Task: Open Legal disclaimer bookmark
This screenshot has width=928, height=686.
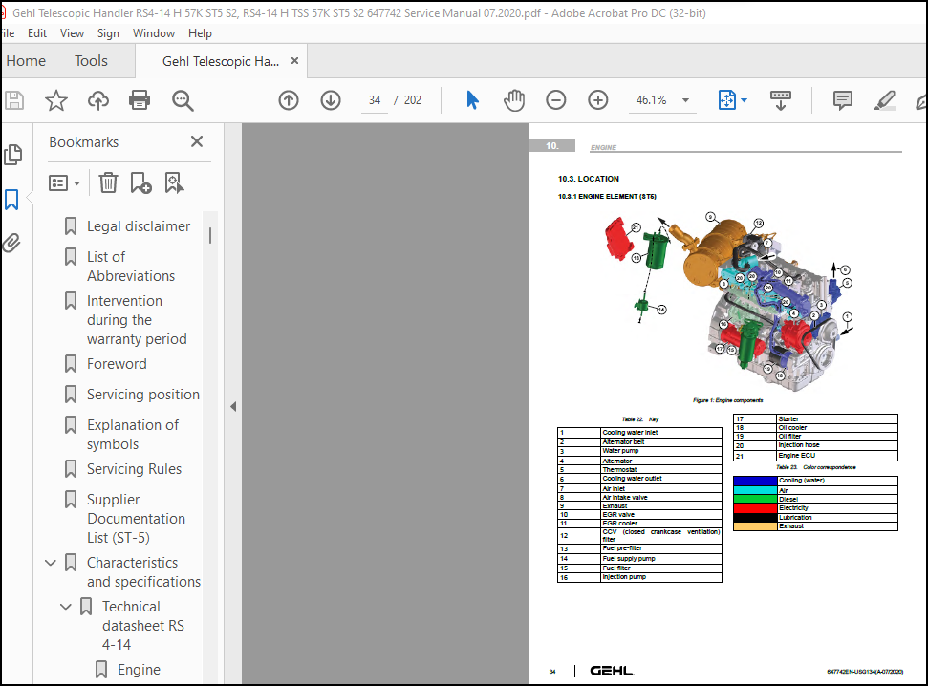Action: (x=138, y=226)
